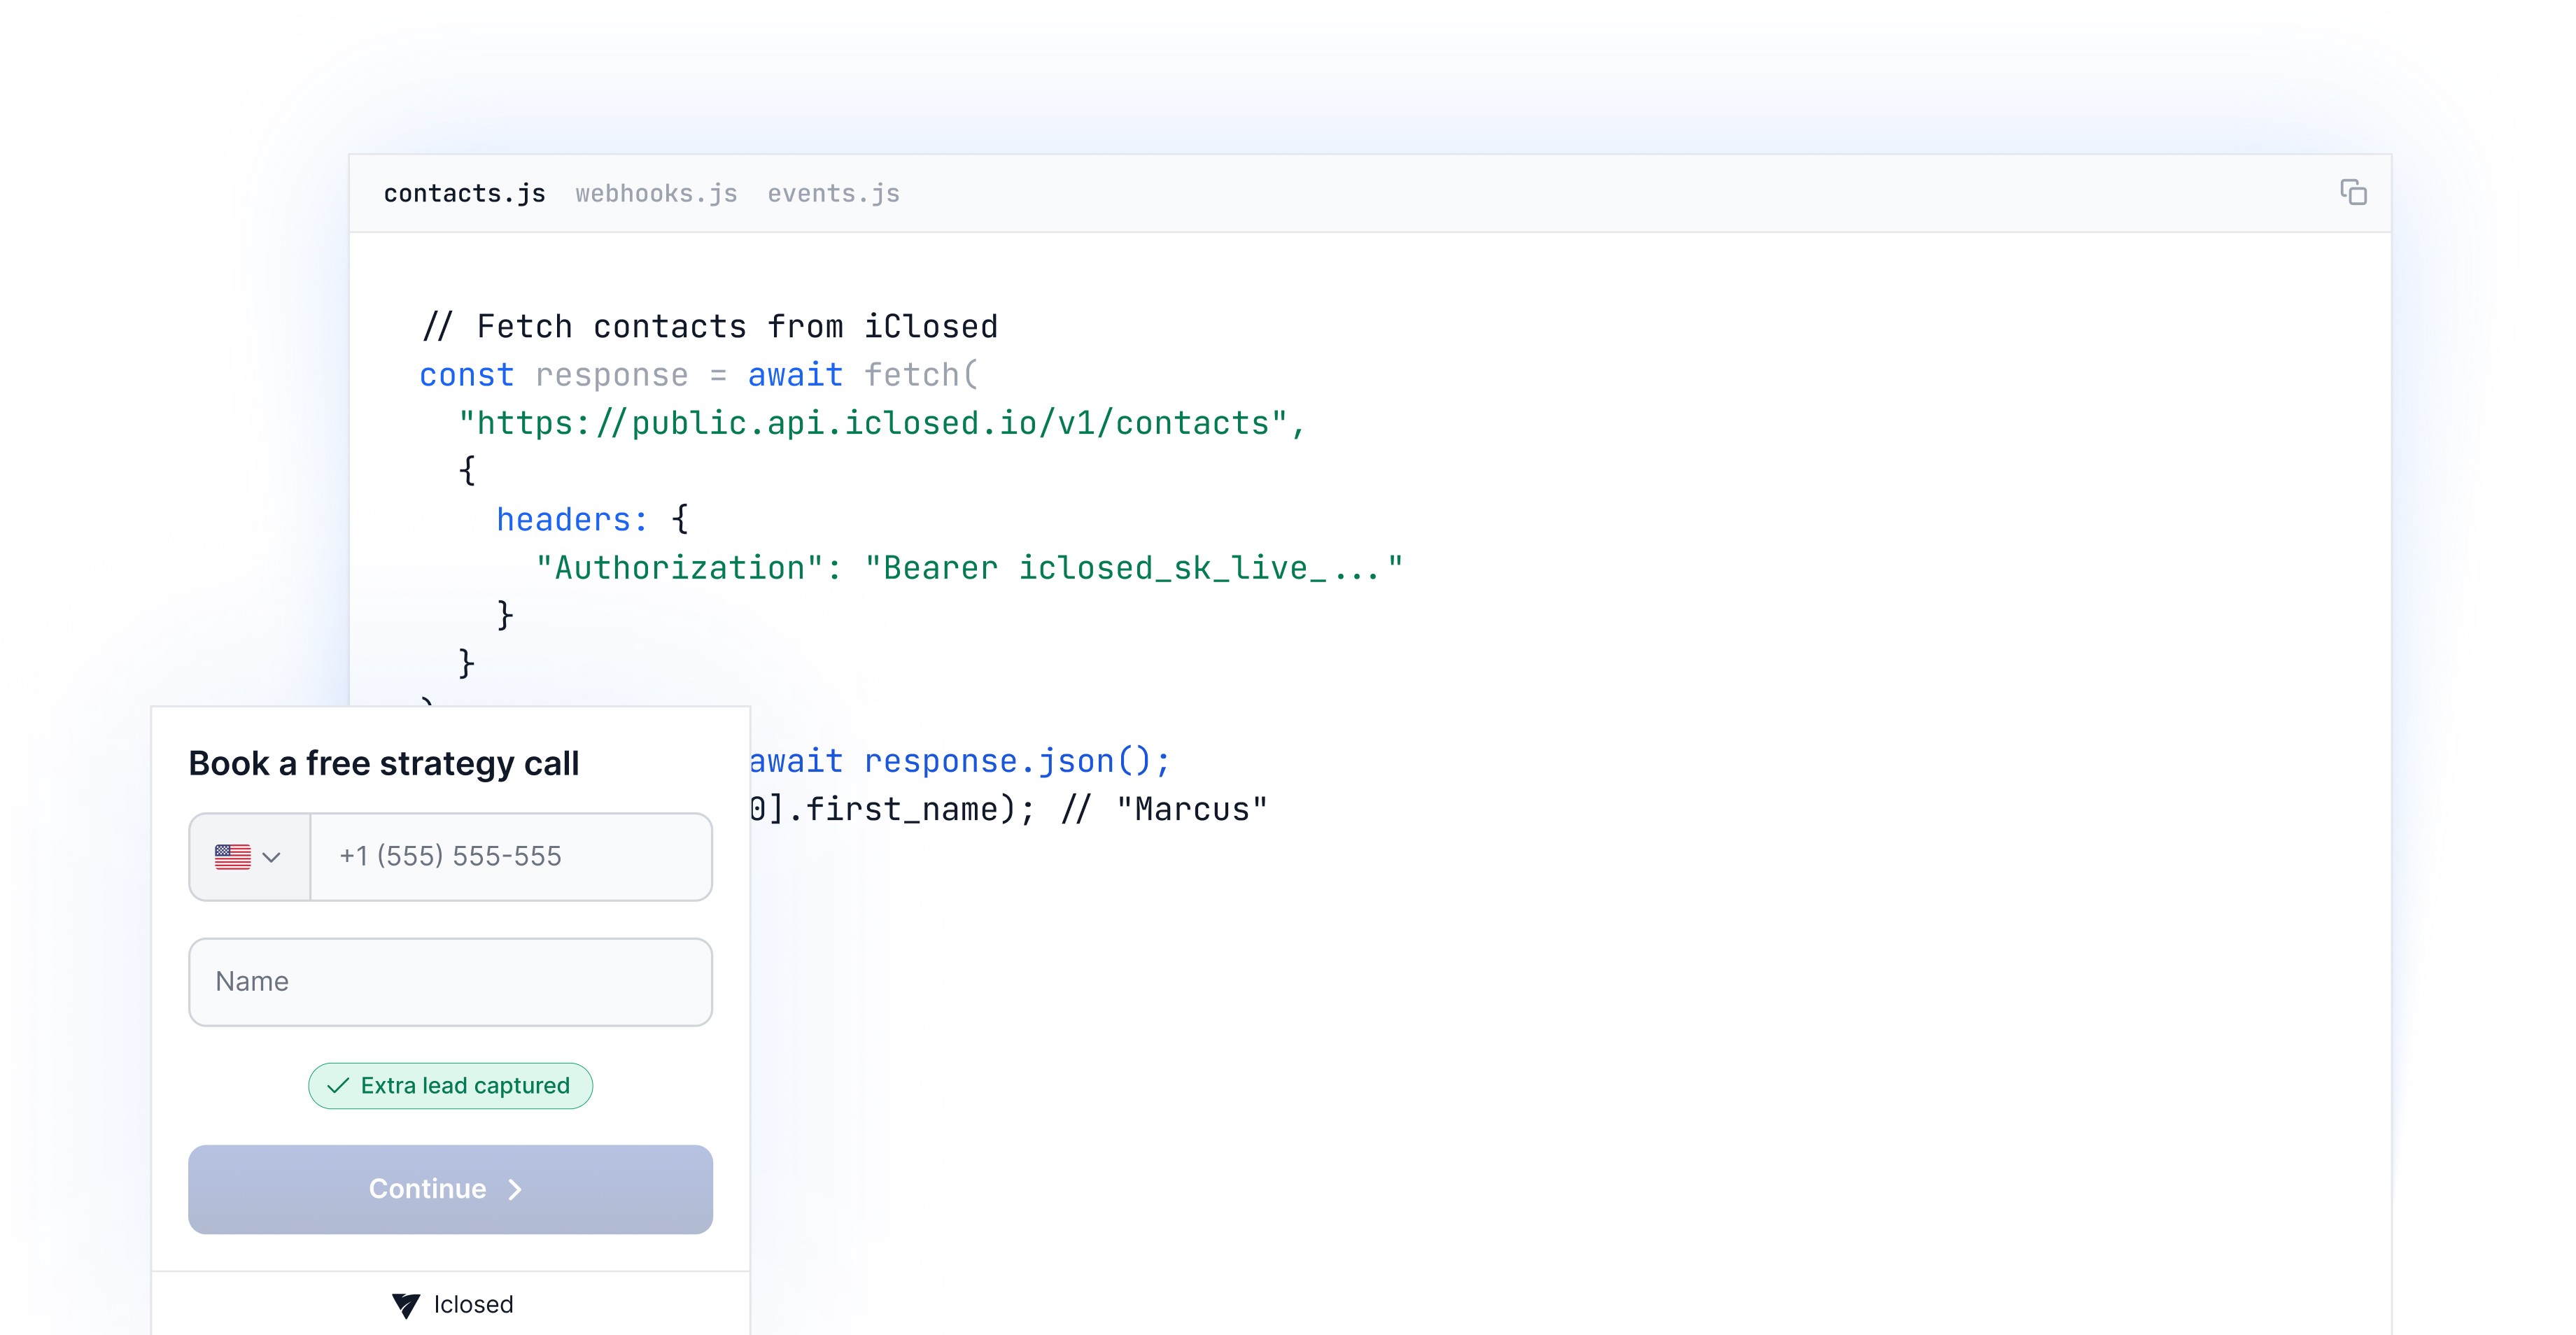The image size is (2576, 1335).
Task: Click the 'headers:' keyword in code
Action: pyautogui.click(x=571, y=520)
